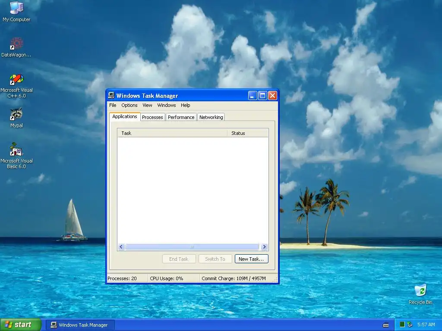Screen dimensions: 442x331
Task: Open Microsoft Visual C++ 6.0 shortcut
Action: pos(17,86)
